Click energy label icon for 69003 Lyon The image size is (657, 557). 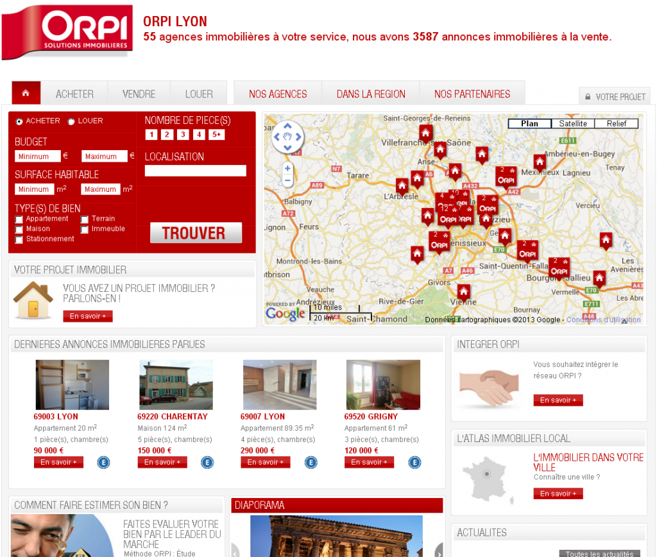click(x=103, y=463)
